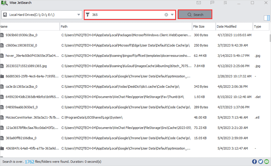Select file ca3e1b1365a1a2ba_0

pos(21,87)
